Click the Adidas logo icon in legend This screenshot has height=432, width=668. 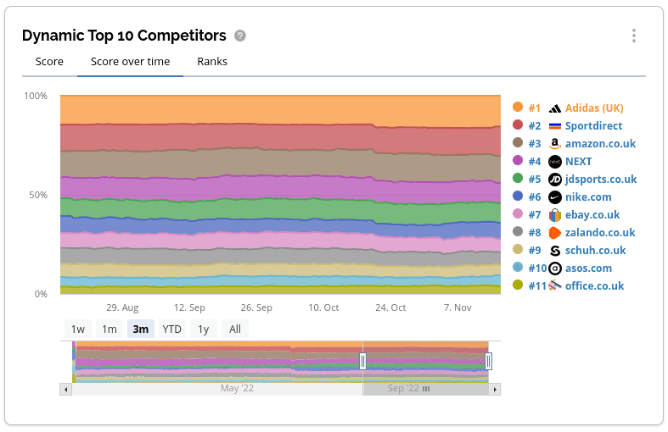554,108
